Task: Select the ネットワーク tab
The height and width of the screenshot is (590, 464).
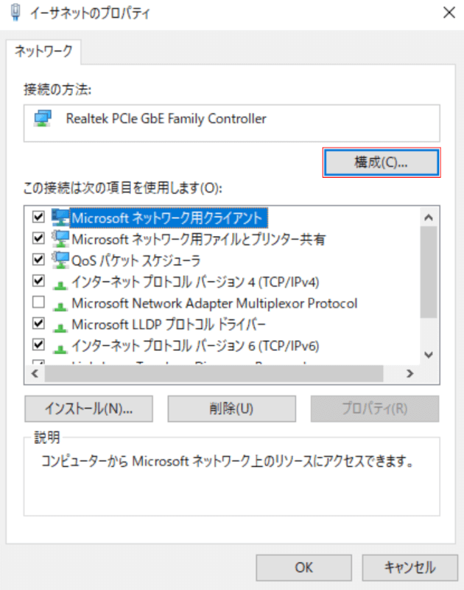Action: click(44, 51)
